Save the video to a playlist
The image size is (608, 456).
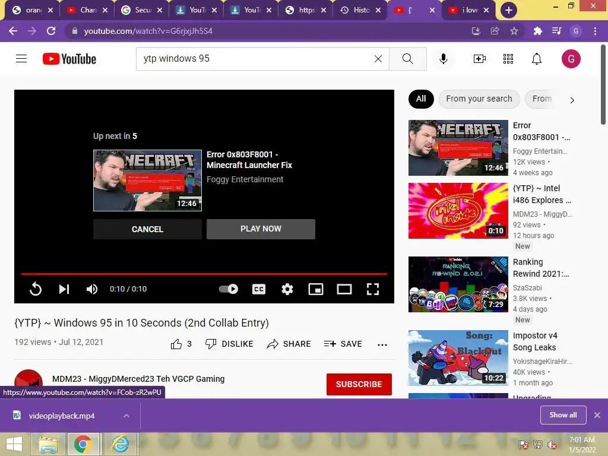[343, 344]
